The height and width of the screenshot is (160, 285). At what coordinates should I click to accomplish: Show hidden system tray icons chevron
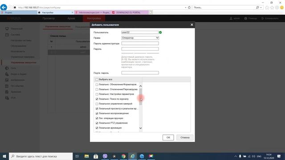(x=236, y=156)
